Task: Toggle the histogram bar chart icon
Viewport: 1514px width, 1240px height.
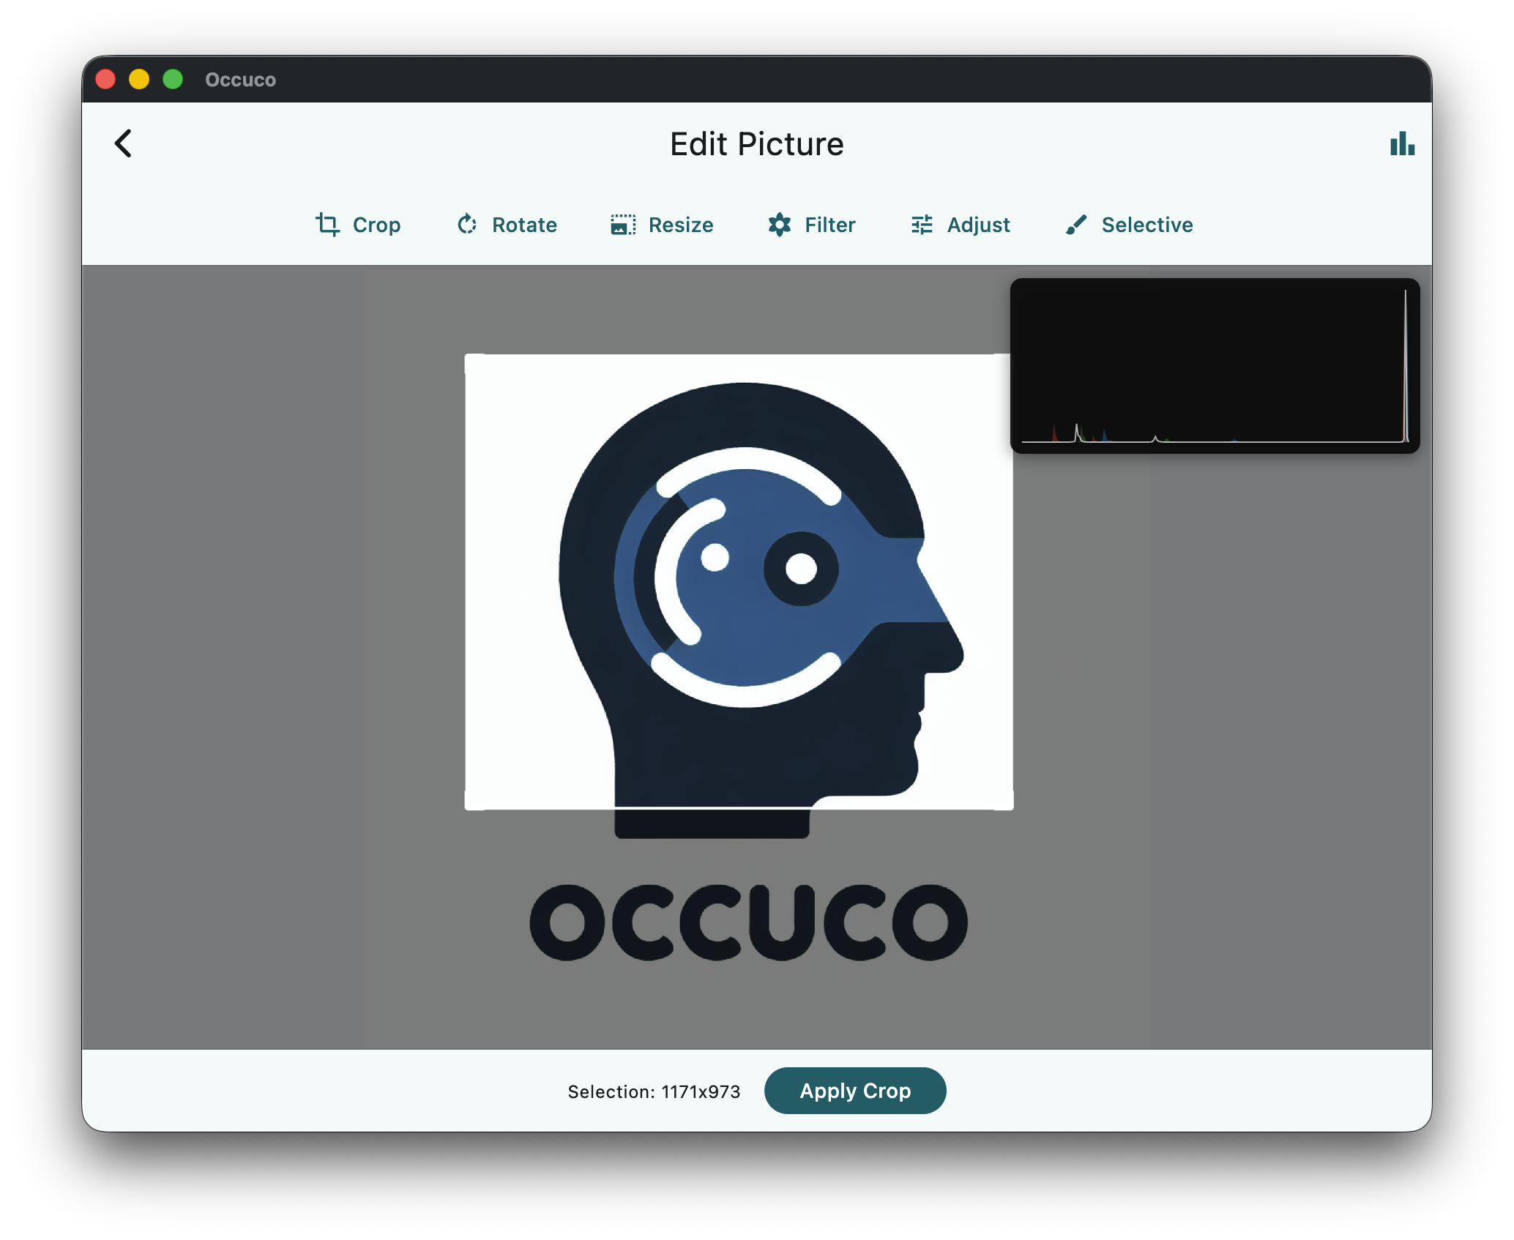Action: pos(1402,144)
